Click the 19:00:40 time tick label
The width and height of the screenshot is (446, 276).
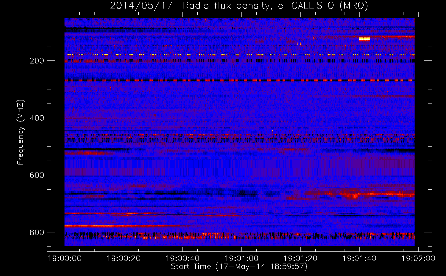(182, 259)
